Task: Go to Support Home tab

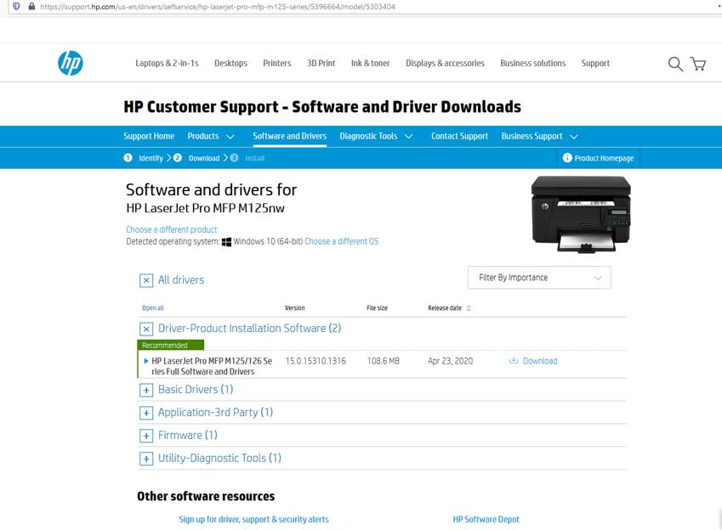Action: (149, 136)
